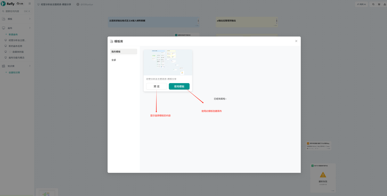Open the 自媒体封面 canvas item

coord(18,52)
